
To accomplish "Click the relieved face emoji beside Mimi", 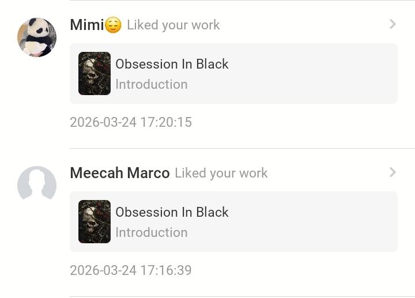I will (x=114, y=25).
